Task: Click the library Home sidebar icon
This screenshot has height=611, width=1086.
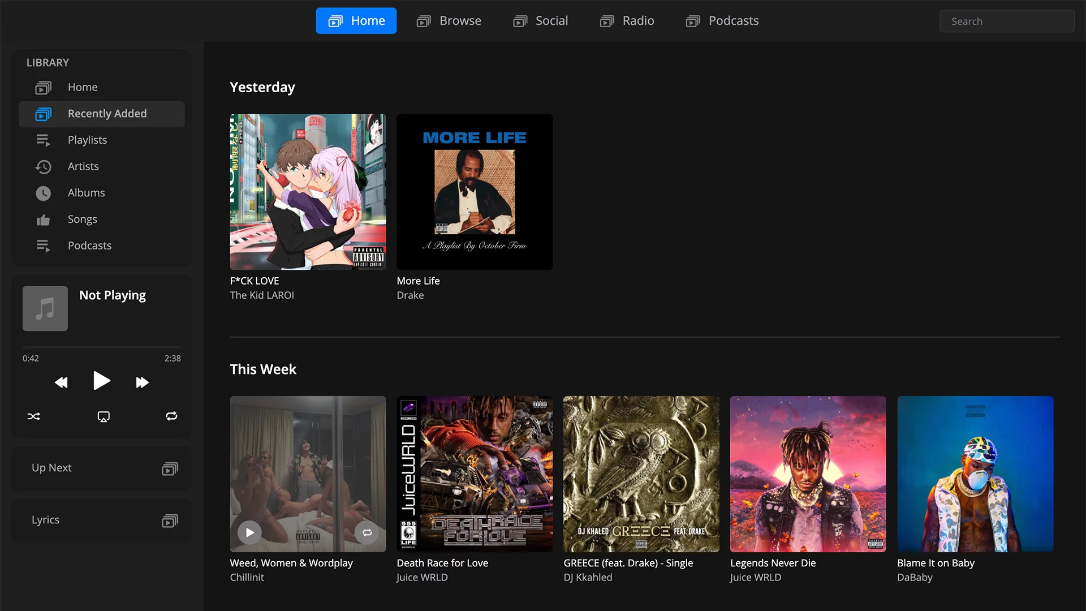Action: [43, 88]
